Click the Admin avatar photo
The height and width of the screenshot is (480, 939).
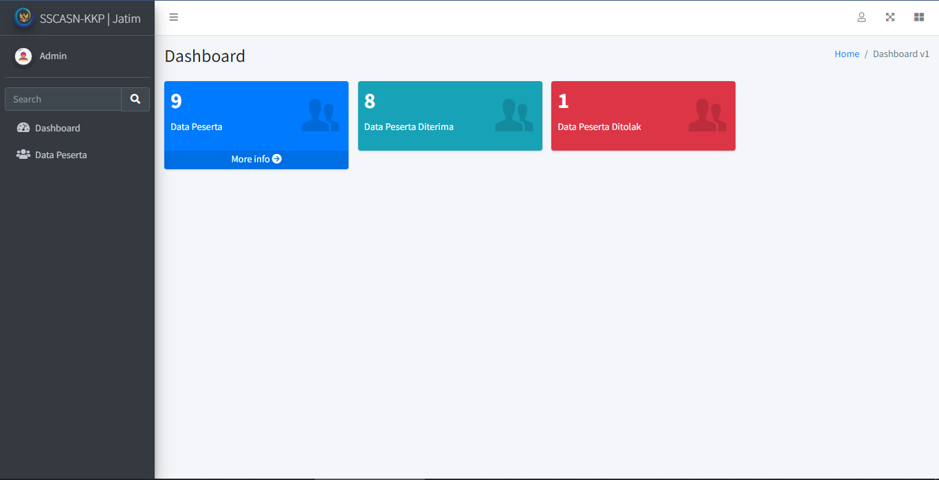(21, 56)
